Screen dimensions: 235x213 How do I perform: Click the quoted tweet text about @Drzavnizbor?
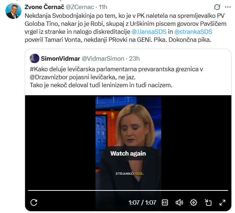[116, 77]
